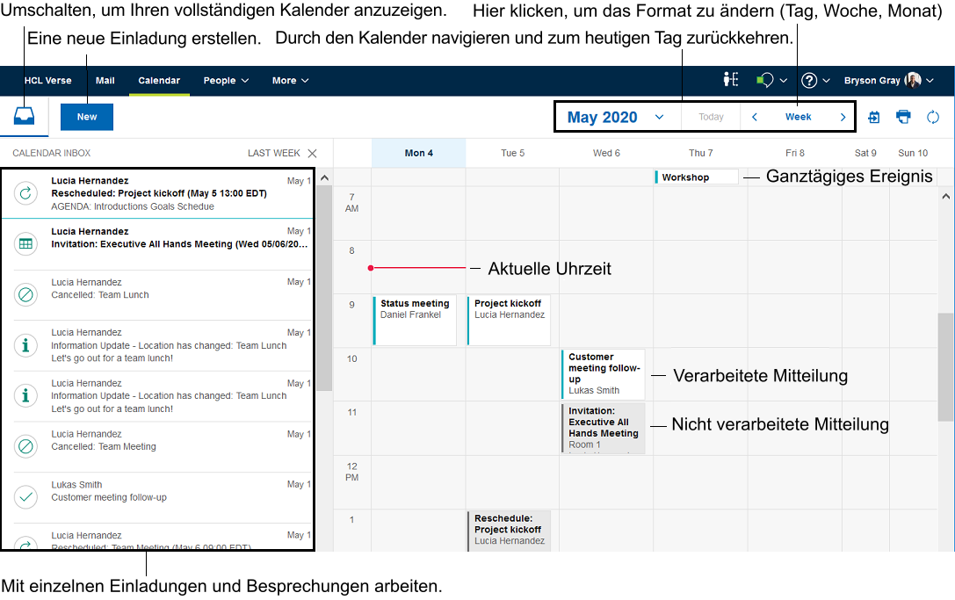The image size is (955, 600).
Task: Click the invitation calendar icon for the Executive All Hands notice
Action: pyautogui.click(x=25, y=243)
